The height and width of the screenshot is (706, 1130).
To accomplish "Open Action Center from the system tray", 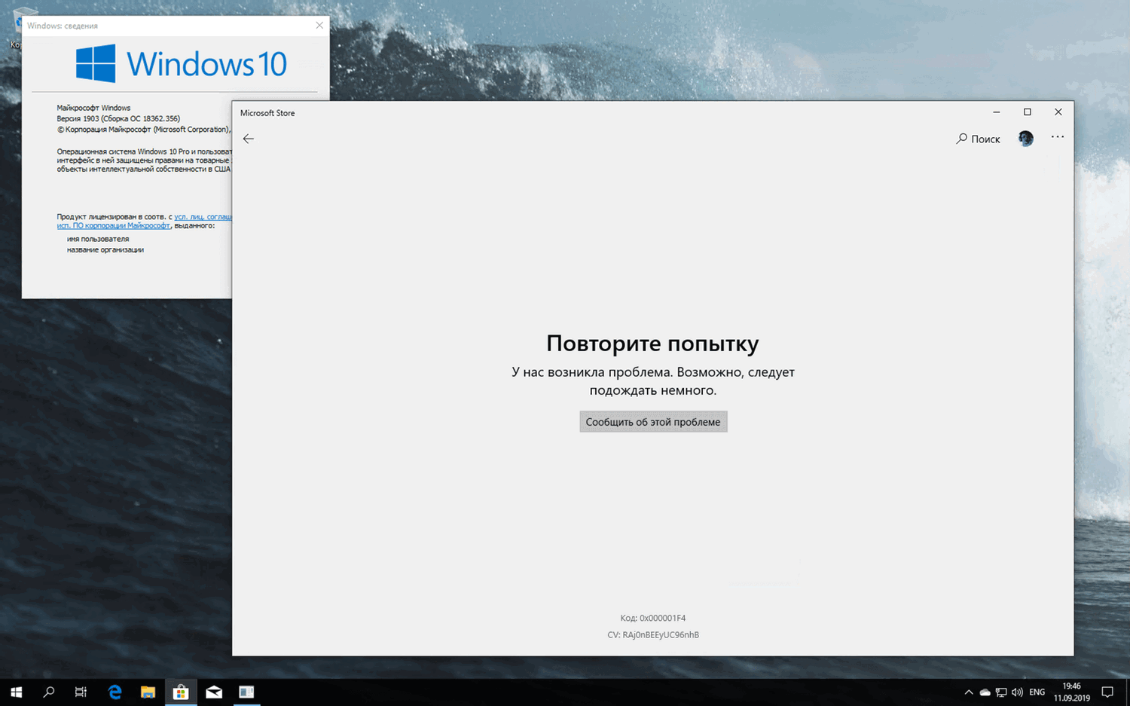I will tap(1107, 692).
